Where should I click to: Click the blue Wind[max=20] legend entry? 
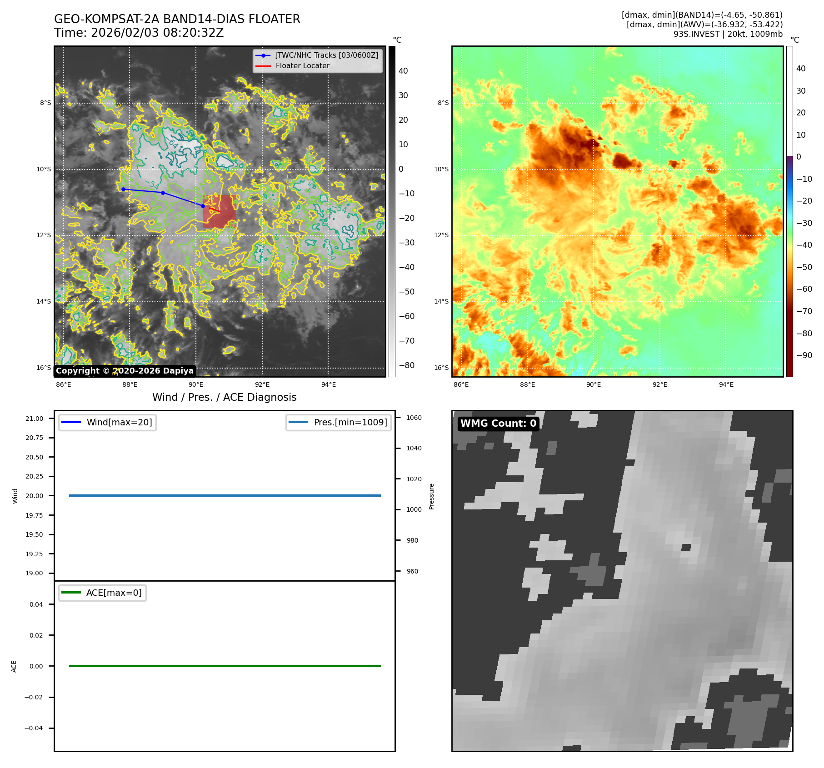point(107,422)
